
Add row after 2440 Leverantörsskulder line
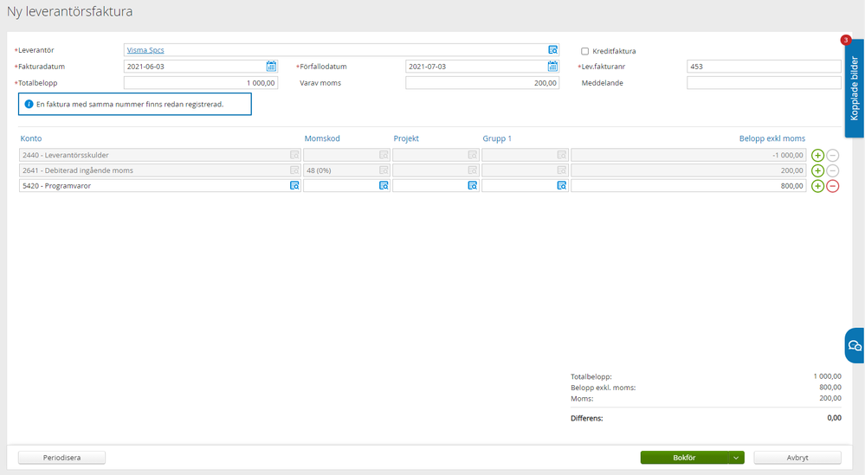817,155
